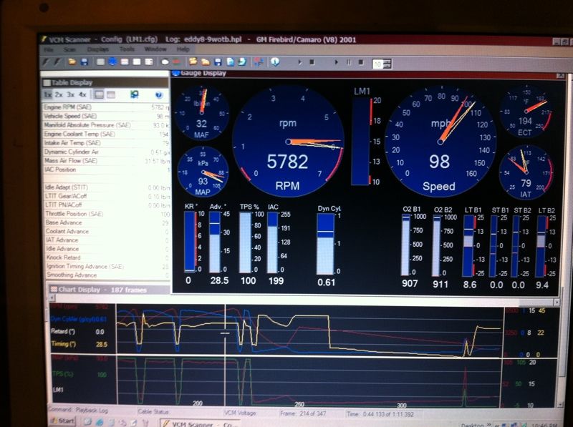The height and width of the screenshot is (427, 573).
Task: Click the green refresh icon in Table Display
Action: coord(135,95)
